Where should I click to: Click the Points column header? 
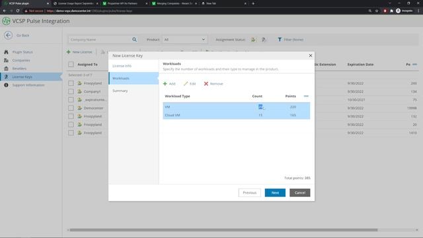coord(291,96)
